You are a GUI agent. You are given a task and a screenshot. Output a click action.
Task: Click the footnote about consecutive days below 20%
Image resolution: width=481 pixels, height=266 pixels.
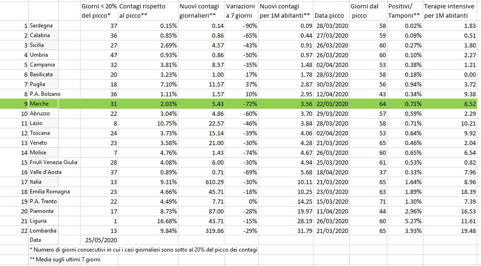click(144, 250)
